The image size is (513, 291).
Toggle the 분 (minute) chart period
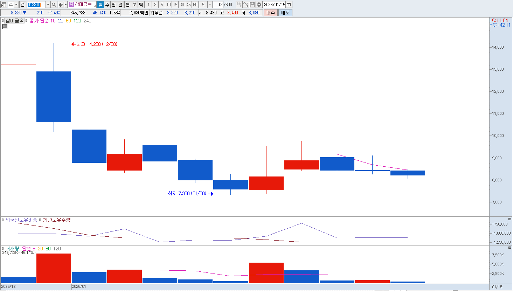coord(127,5)
